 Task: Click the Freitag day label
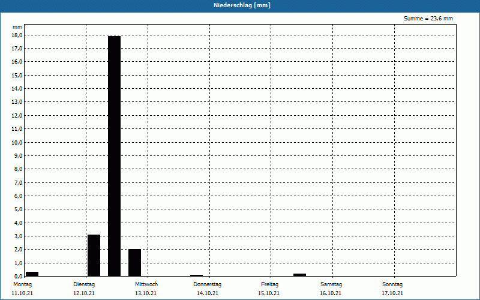[269, 284]
